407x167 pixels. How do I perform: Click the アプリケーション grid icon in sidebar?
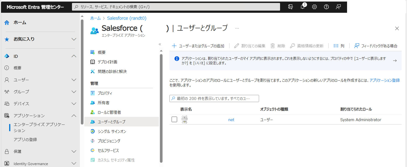point(7,116)
